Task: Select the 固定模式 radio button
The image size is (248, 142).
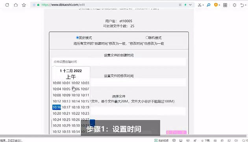Action: (77, 37)
